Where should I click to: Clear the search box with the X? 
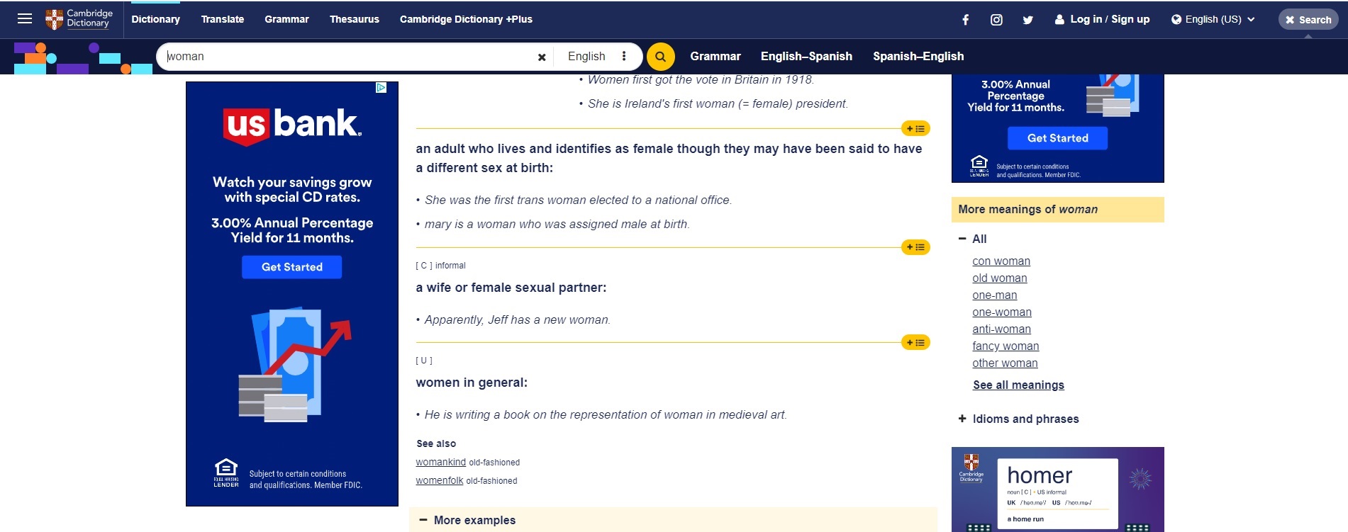pos(542,57)
